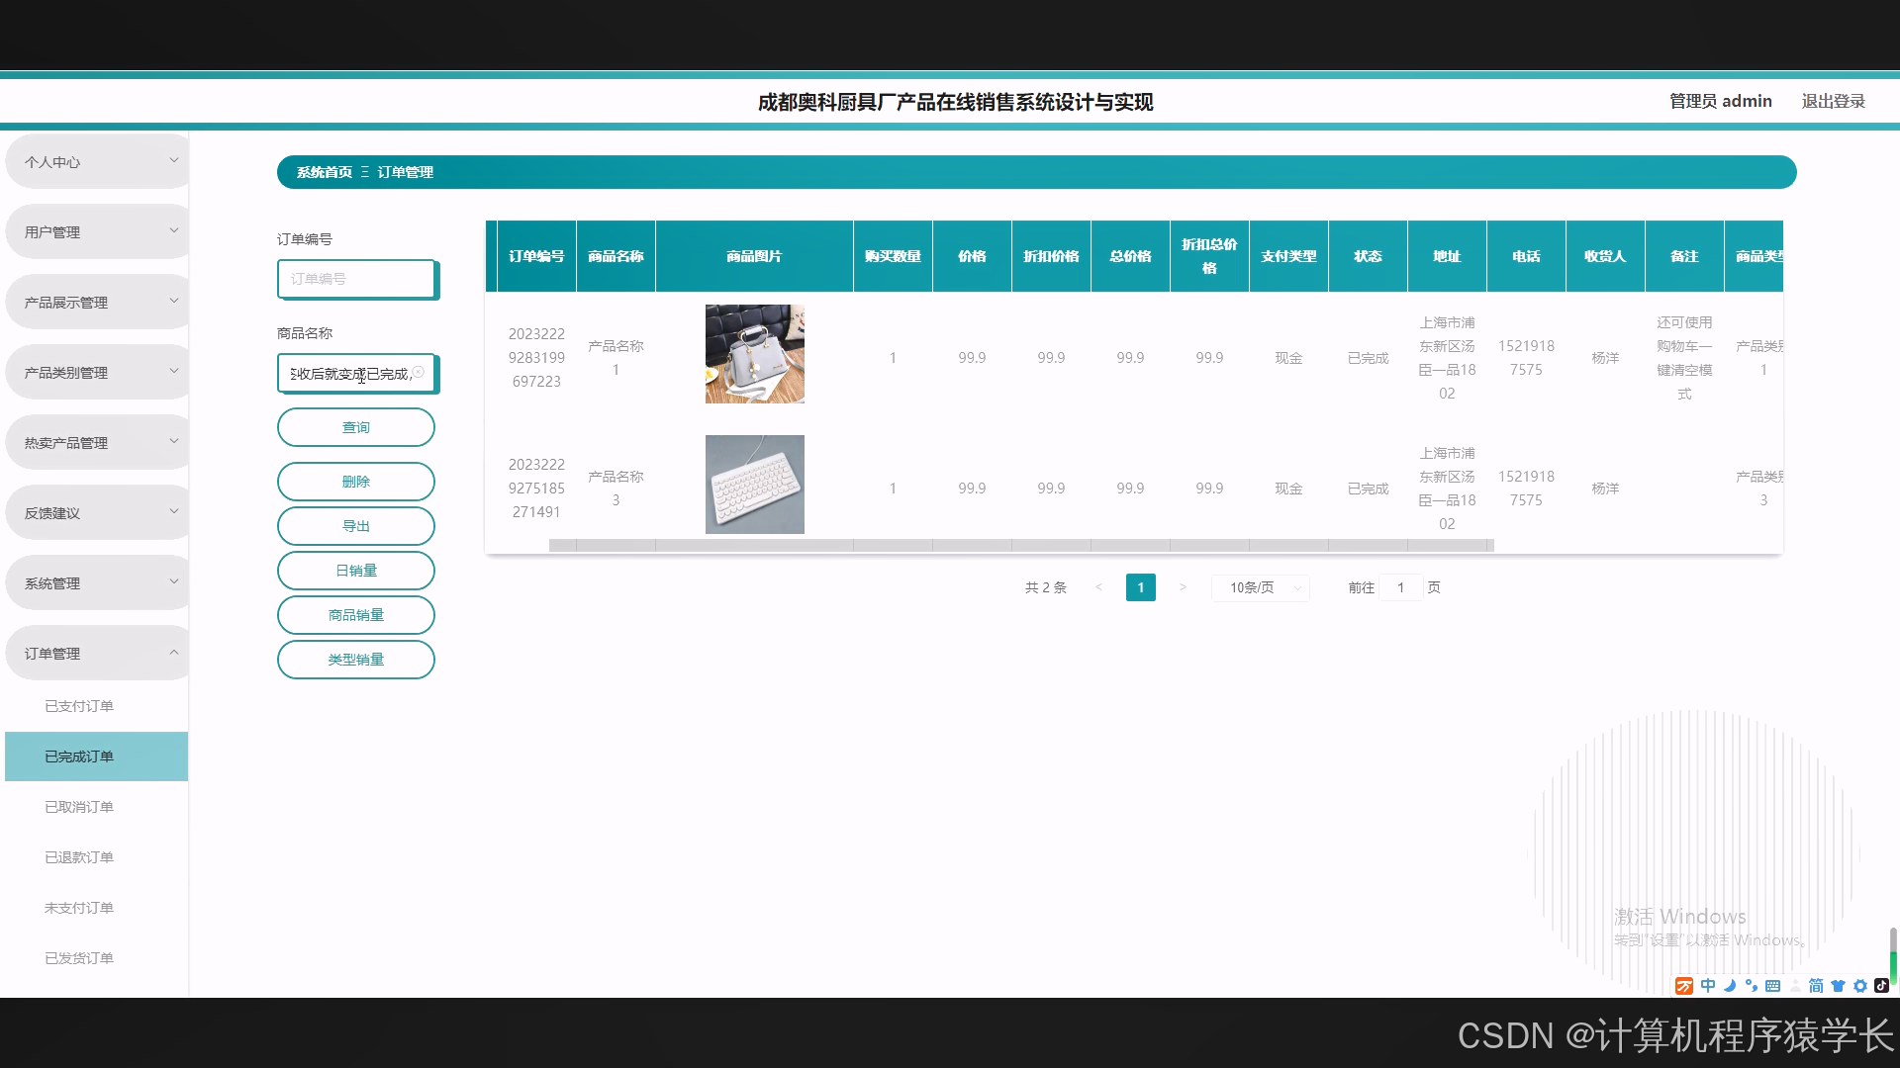Open the 10条/页 page size dropdown
Viewport: 1900px width, 1068px height.
1259,586
